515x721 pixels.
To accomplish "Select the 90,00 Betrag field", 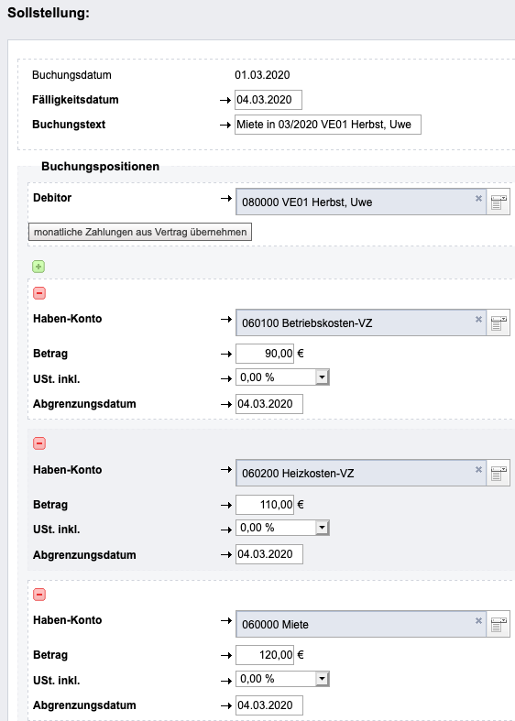I will point(265,354).
